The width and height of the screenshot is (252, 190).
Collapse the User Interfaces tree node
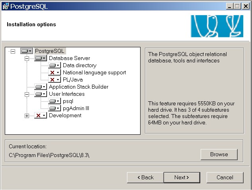(x=27, y=94)
